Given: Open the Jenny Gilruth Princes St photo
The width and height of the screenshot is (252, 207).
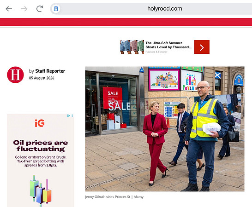Looking at the screenshot, I should click(x=165, y=129).
